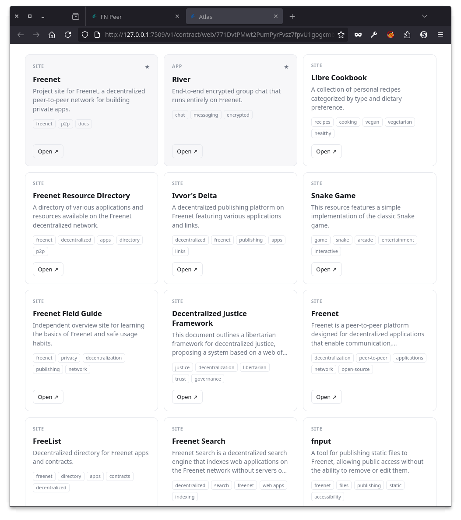Click the tab overview icon left of tabs
Image resolution: width=461 pixels, height=520 pixels.
click(76, 16)
